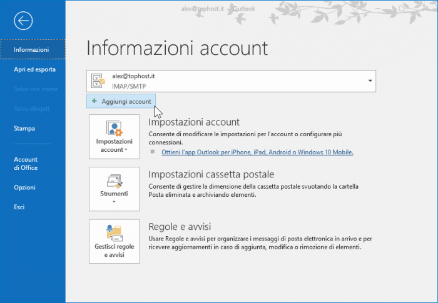This screenshot has width=438, height=303.
Task: Click the Impostazioni account section heading
Action: (194, 122)
